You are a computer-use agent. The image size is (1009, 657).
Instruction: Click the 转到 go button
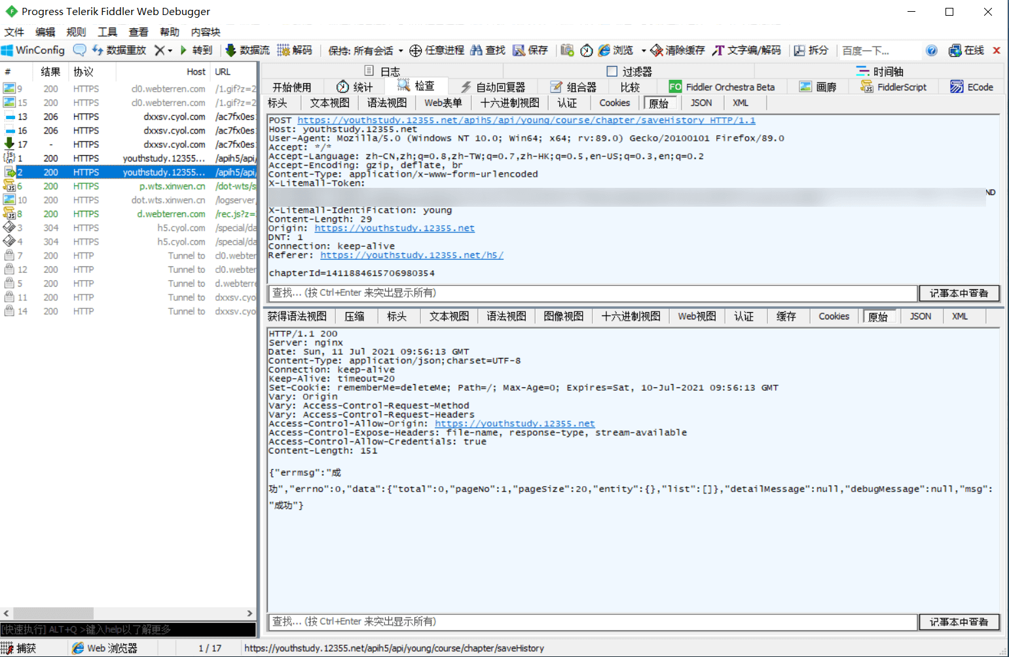point(196,50)
